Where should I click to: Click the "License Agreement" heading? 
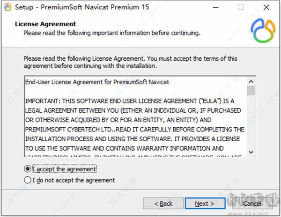tap(45, 24)
